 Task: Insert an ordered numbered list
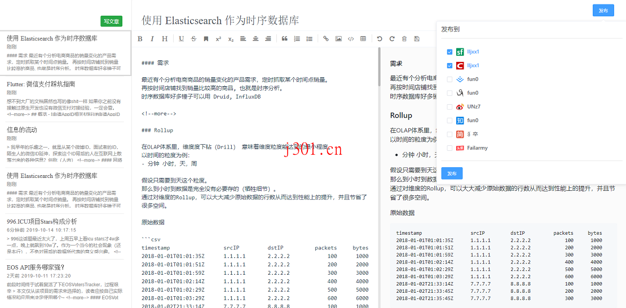tap(297, 39)
